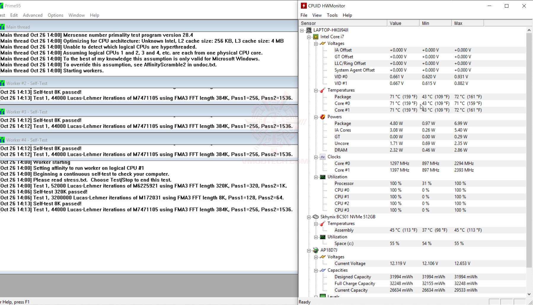Click the Worker #2 Self-Test window icon
The width and height of the screenshot is (533, 305).
pyautogui.click(x=2, y=83)
